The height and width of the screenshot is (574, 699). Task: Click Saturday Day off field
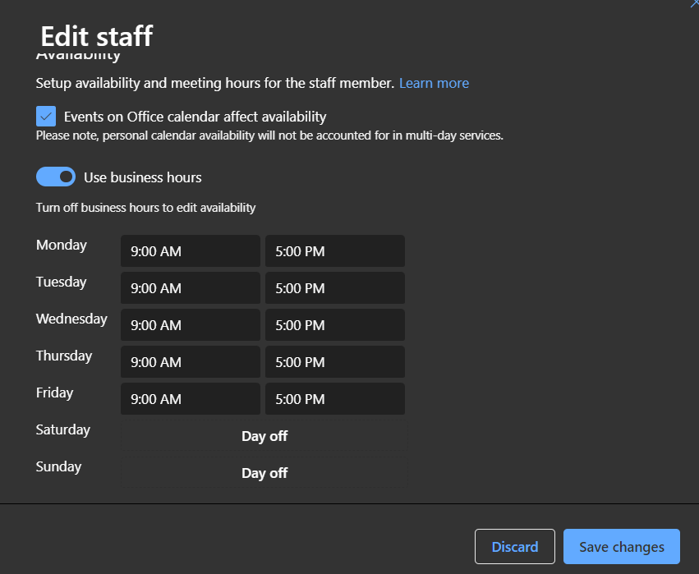point(264,436)
